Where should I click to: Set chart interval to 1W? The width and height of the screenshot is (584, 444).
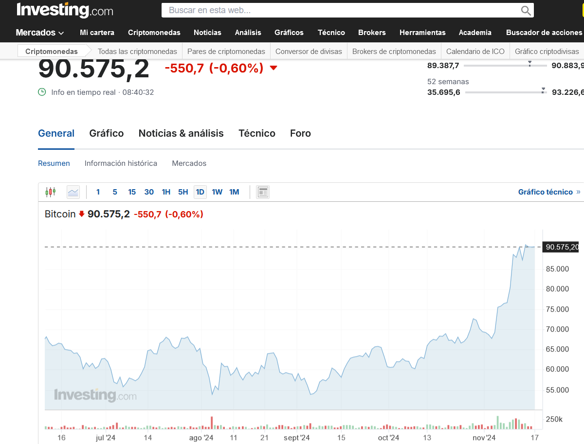(217, 192)
